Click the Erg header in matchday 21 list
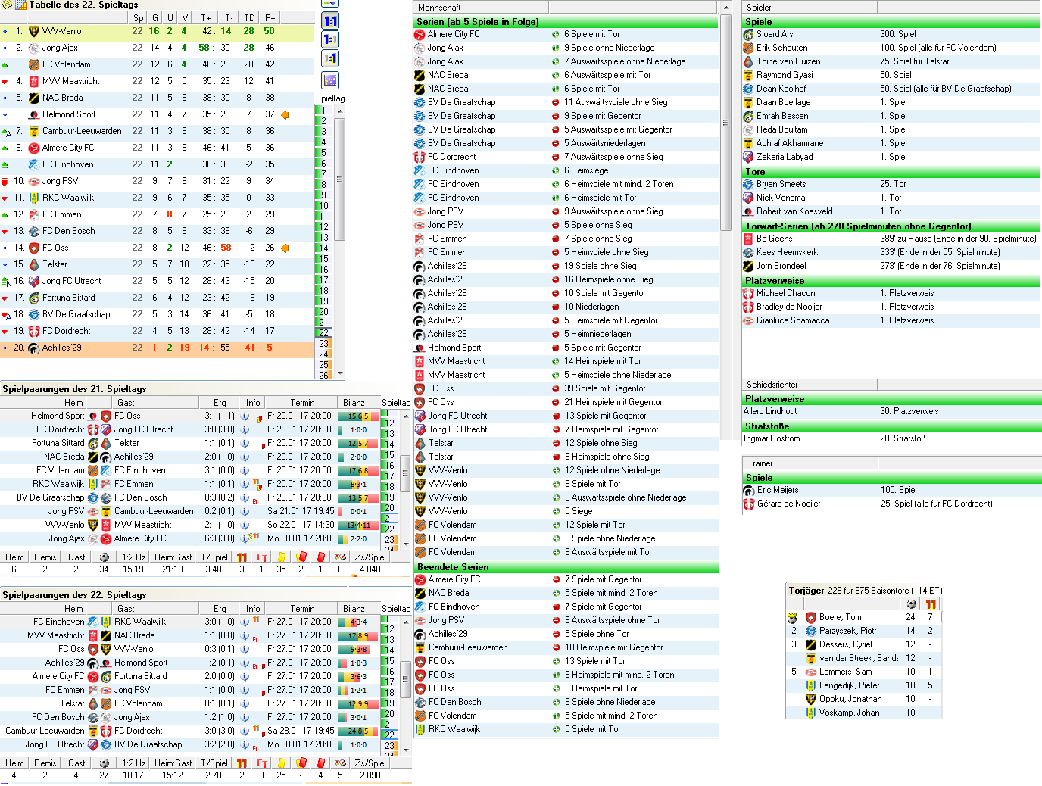Viewport: 1042px width, 786px height. click(220, 403)
